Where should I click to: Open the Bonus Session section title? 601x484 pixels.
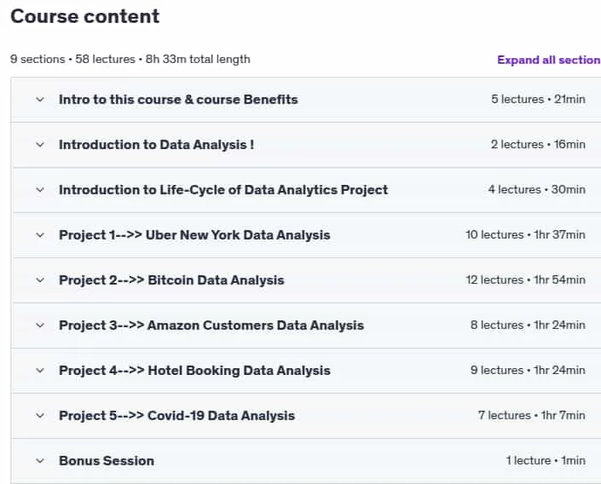(x=107, y=461)
